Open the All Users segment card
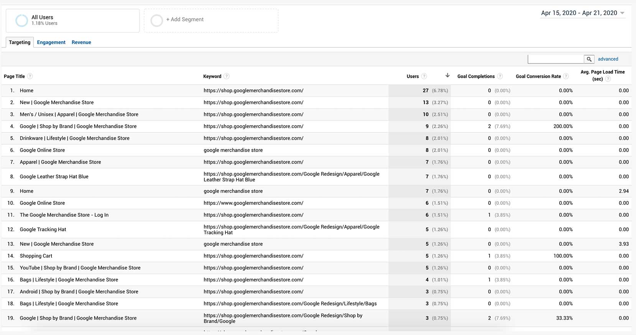The image size is (636, 335). coord(73,20)
